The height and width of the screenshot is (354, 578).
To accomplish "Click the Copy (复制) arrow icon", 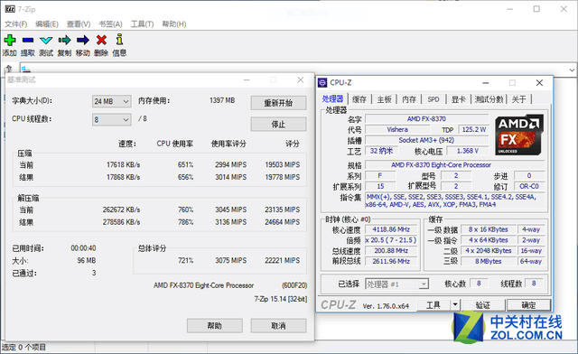I will tap(64, 40).
